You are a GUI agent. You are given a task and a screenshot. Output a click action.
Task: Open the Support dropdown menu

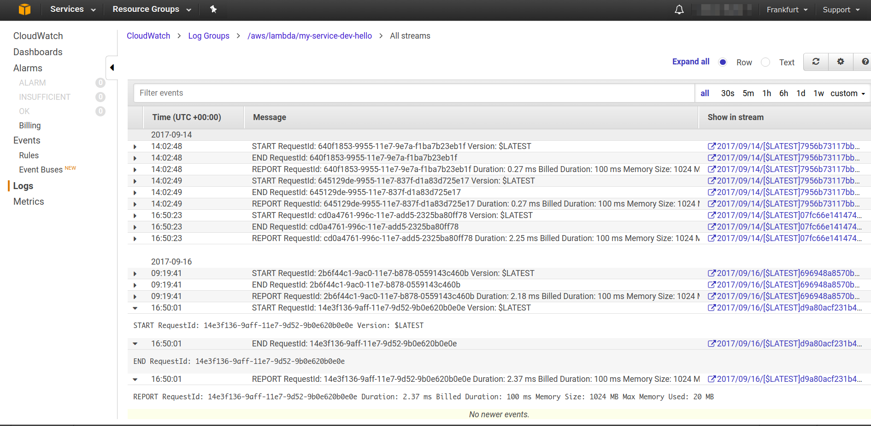pyautogui.click(x=841, y=10)
